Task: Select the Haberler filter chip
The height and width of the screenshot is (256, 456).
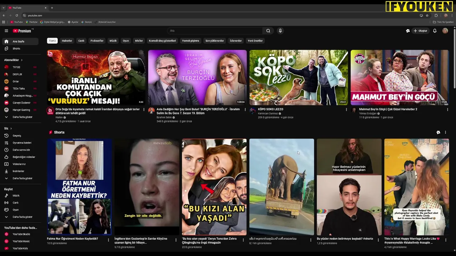Action: click(x=67, y=41)
